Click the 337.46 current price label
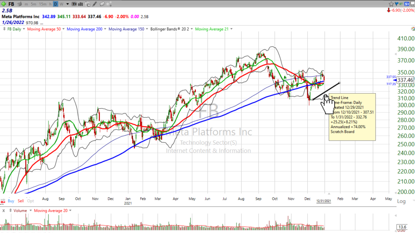This screenshot has width=415, height=233. [405, 80]
